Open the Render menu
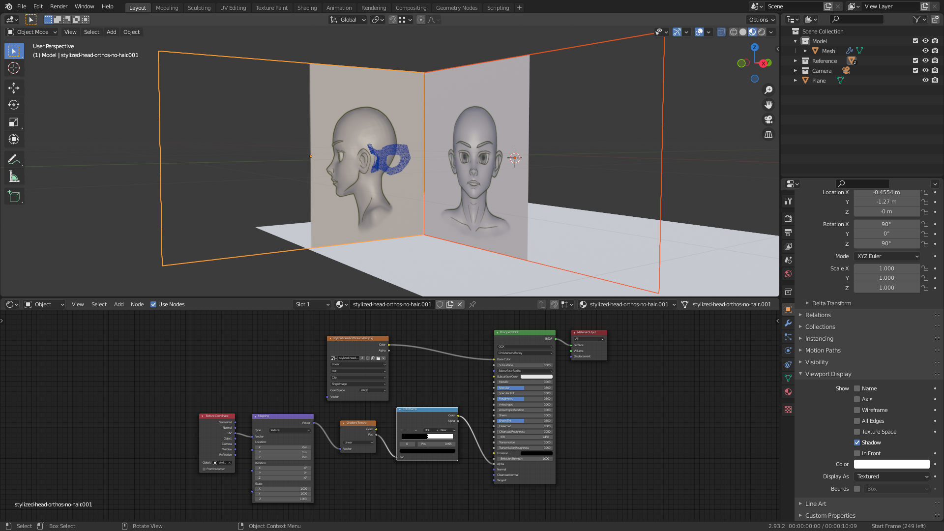 click(x=59, y=6)
